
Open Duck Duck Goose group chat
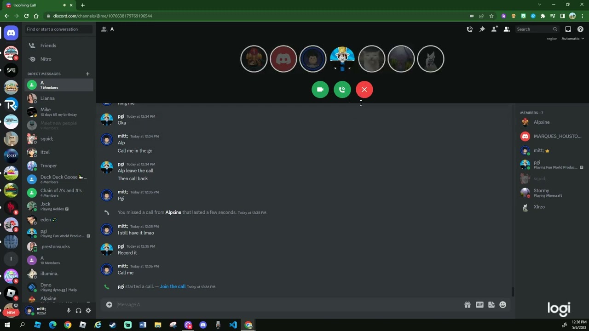(59, 179)
